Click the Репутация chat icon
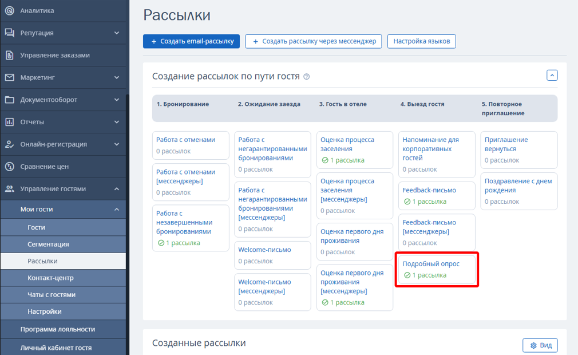Viewport: 578px width, 355px height. (x=9, y=33)
